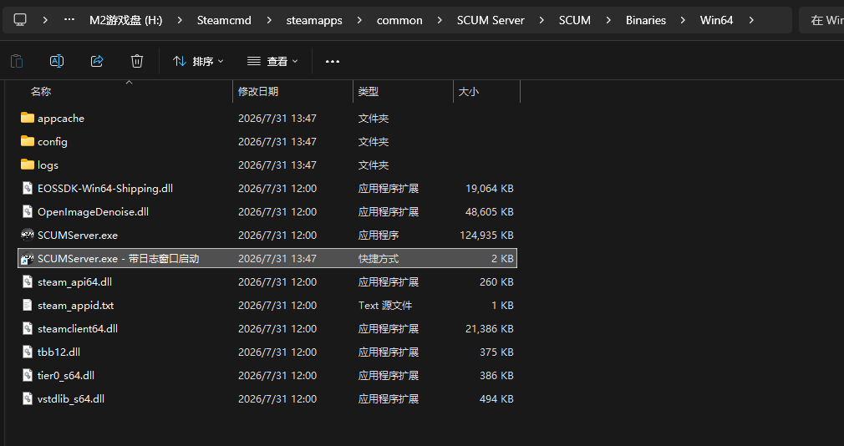844x446 pixels.
Task: Select the logs folder name
Action: click(x=48, y=165)
